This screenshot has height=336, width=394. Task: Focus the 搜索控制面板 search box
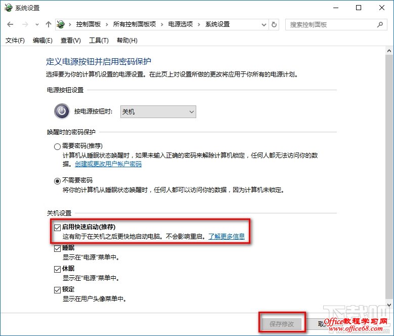[336, 25]
